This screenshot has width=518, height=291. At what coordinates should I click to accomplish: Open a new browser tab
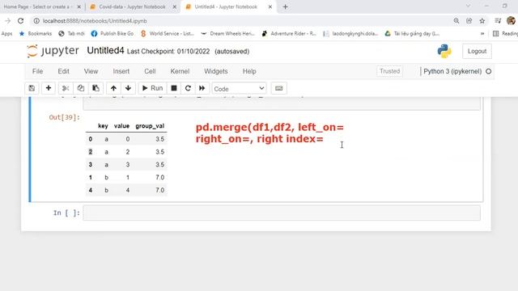point(286,6)
